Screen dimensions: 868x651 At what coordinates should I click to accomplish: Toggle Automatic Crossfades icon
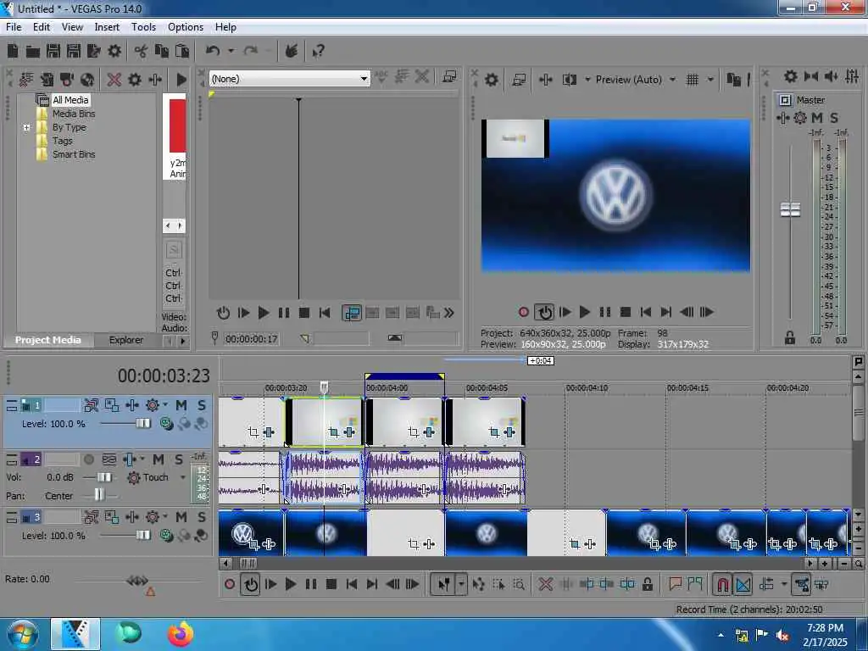[743, 584]
